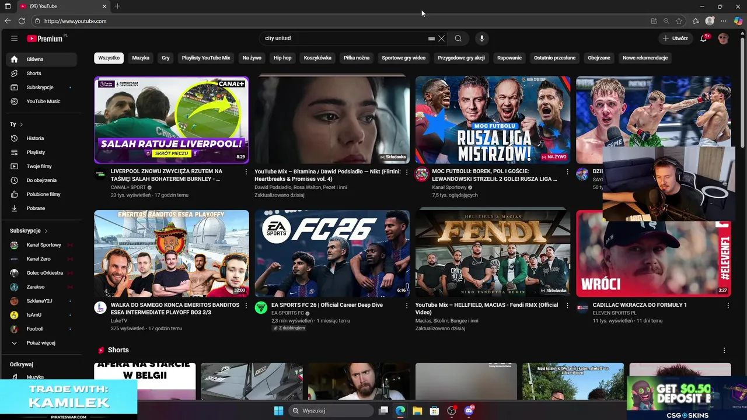Screen dimensions: 747x420
Task: Expand subscriptions with Pokaż więcej
Action: [x=41, y=343]
